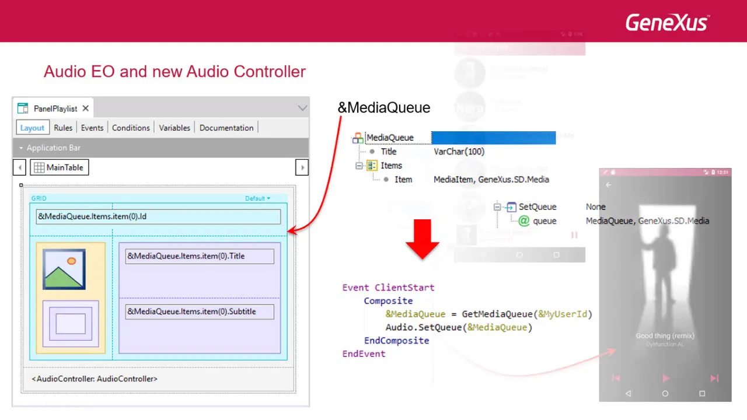Switch to the Layout tab
Viewport: 747px width, 420px height.
point(32,128)
